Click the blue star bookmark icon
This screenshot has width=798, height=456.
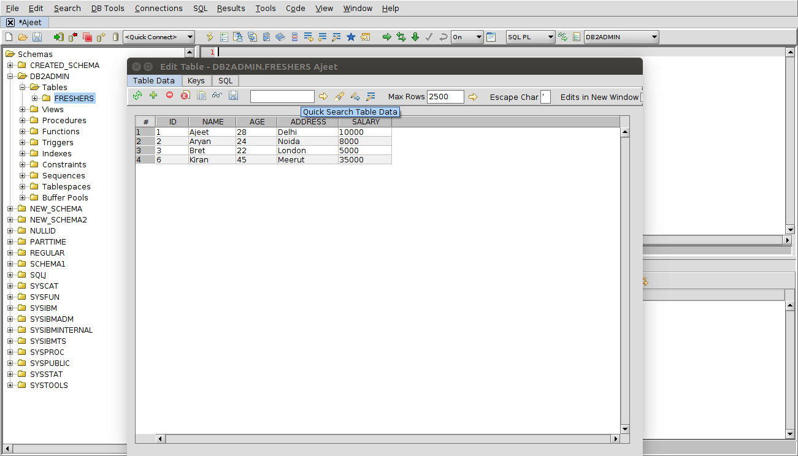click(351, 37)
